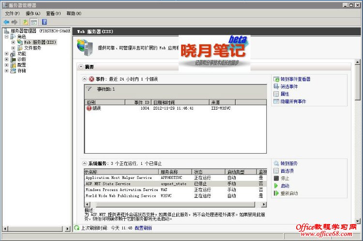Collapse the 角色 tree node

6,37
